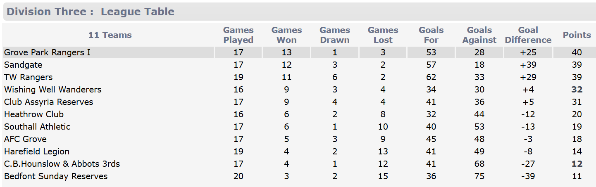
Task: Select Club Assyria Reserves in the table
Action: 48,102
